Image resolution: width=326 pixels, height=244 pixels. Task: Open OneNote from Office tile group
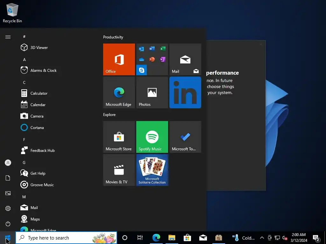pyautogui.click(x=163, y=59)
